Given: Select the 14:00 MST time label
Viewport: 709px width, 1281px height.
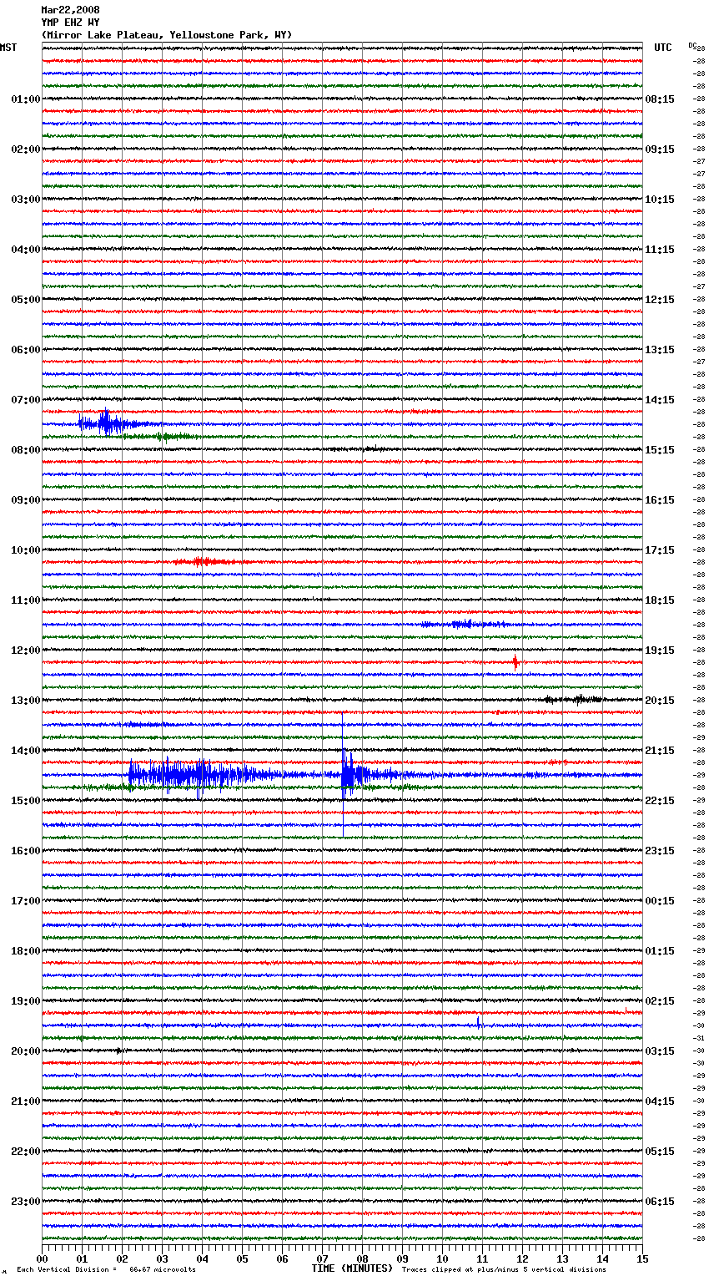Looking at the screenshot, I should [25, 751].
